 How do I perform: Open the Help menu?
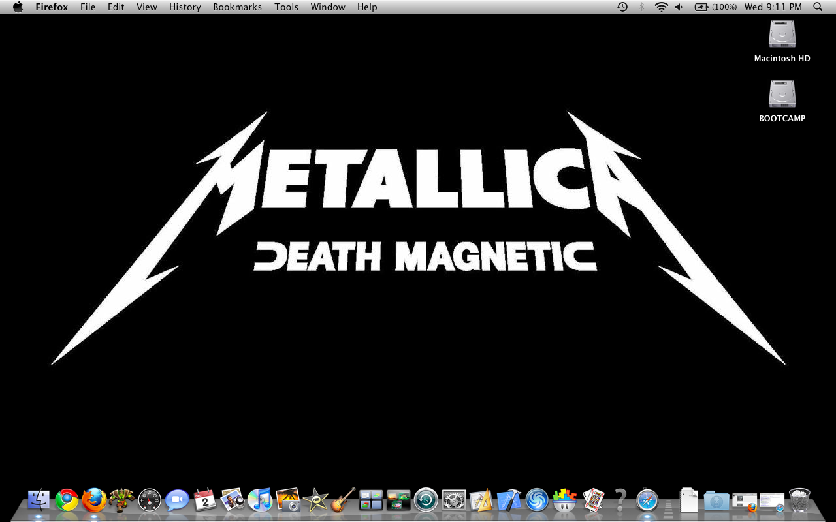pyautogui.click(x=367, y=7)
